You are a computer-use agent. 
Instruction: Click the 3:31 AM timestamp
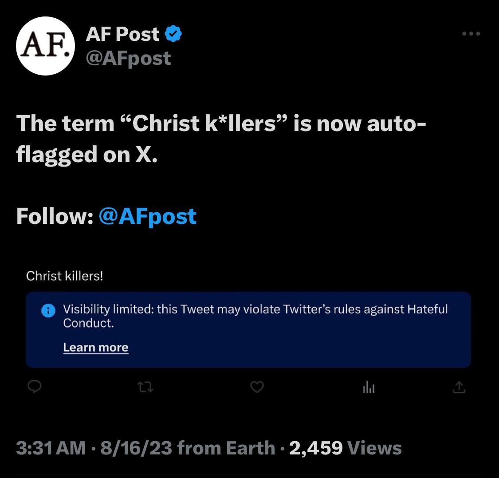(51, 448)
